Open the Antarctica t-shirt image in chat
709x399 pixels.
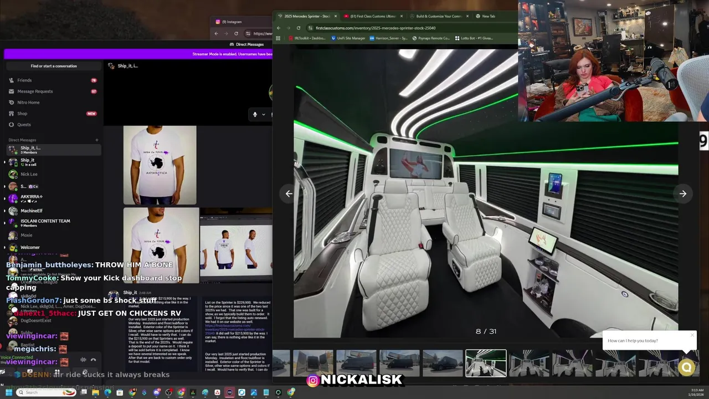tap(160, 165)
